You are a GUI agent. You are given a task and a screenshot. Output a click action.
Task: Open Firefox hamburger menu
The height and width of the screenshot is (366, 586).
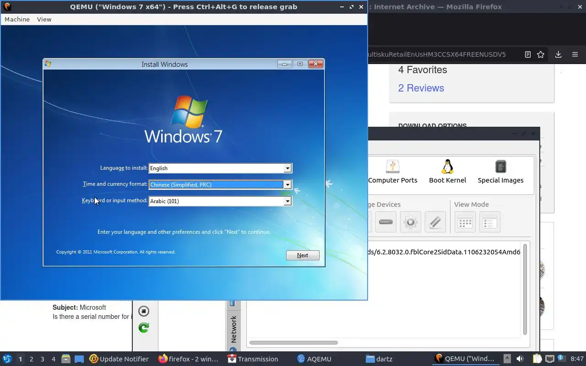tap(575, 54)
